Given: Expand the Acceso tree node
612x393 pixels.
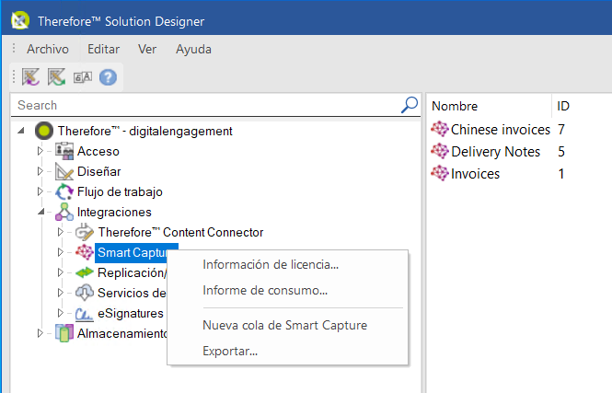Looking at the screenshot, I should pos(40,151).
